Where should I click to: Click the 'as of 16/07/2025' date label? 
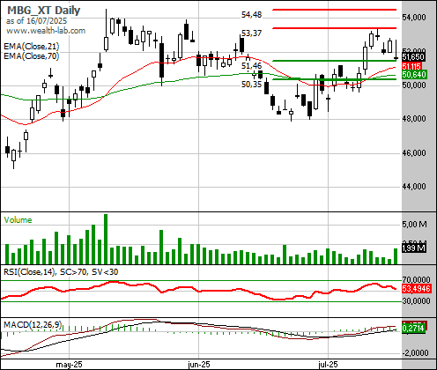(x=36, y=21)
